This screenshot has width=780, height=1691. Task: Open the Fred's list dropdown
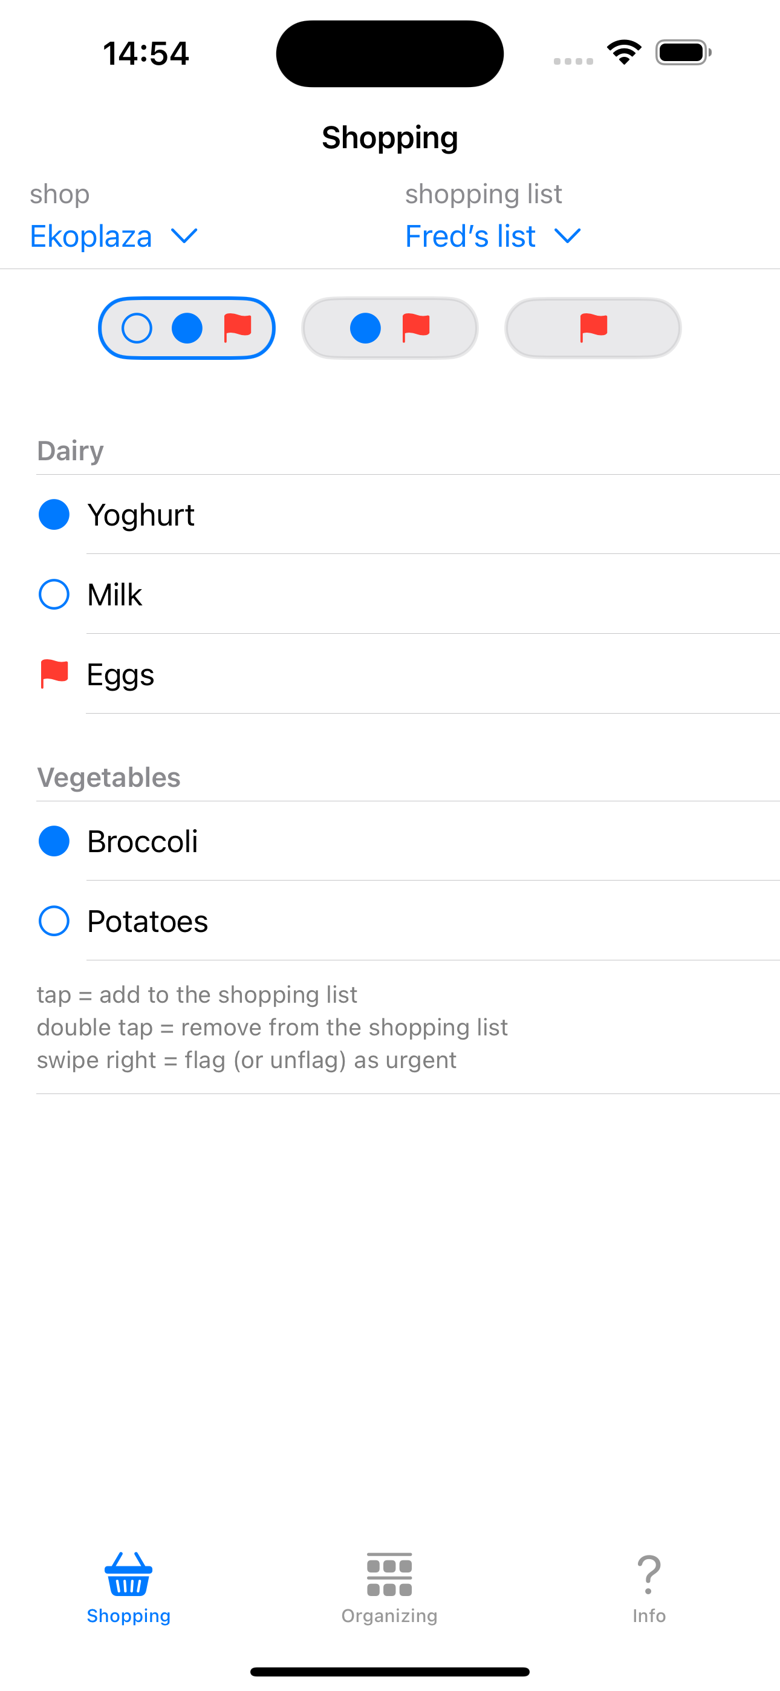tap(470, 236)
